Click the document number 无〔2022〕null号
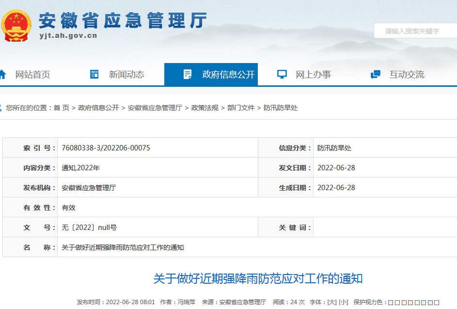The width and height of the screenshot is (457, 309). tap(89, 228)
